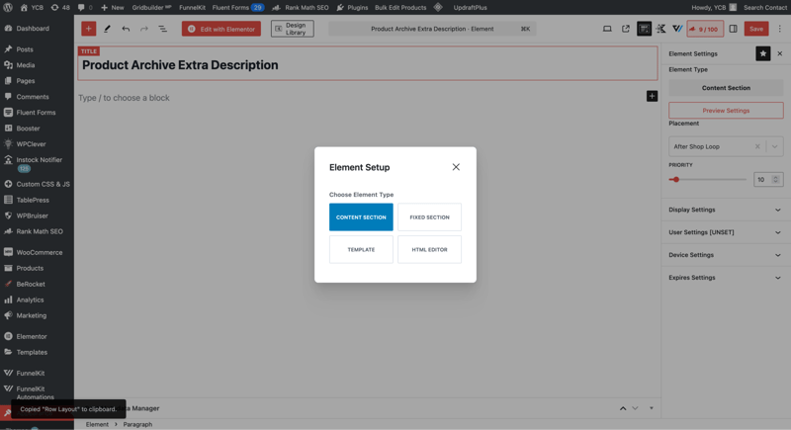Pick the HTML Editor element type
791x430 pixels.
click(429, 249)
